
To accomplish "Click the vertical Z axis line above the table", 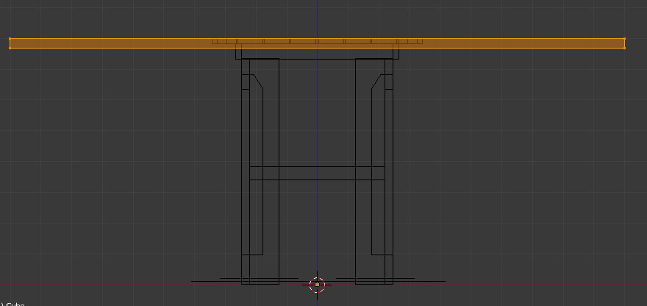I will pos(317,18).
